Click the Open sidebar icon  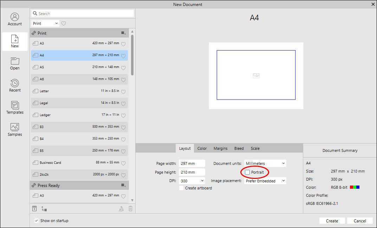pos(14,63)
